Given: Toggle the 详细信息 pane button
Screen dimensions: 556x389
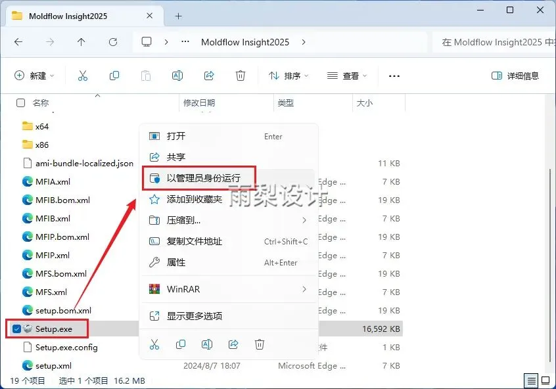Looking at the screenshot, I should 515,76.
